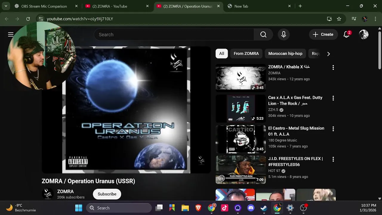Click the 206k subscribers text

[x=71, y=197]
